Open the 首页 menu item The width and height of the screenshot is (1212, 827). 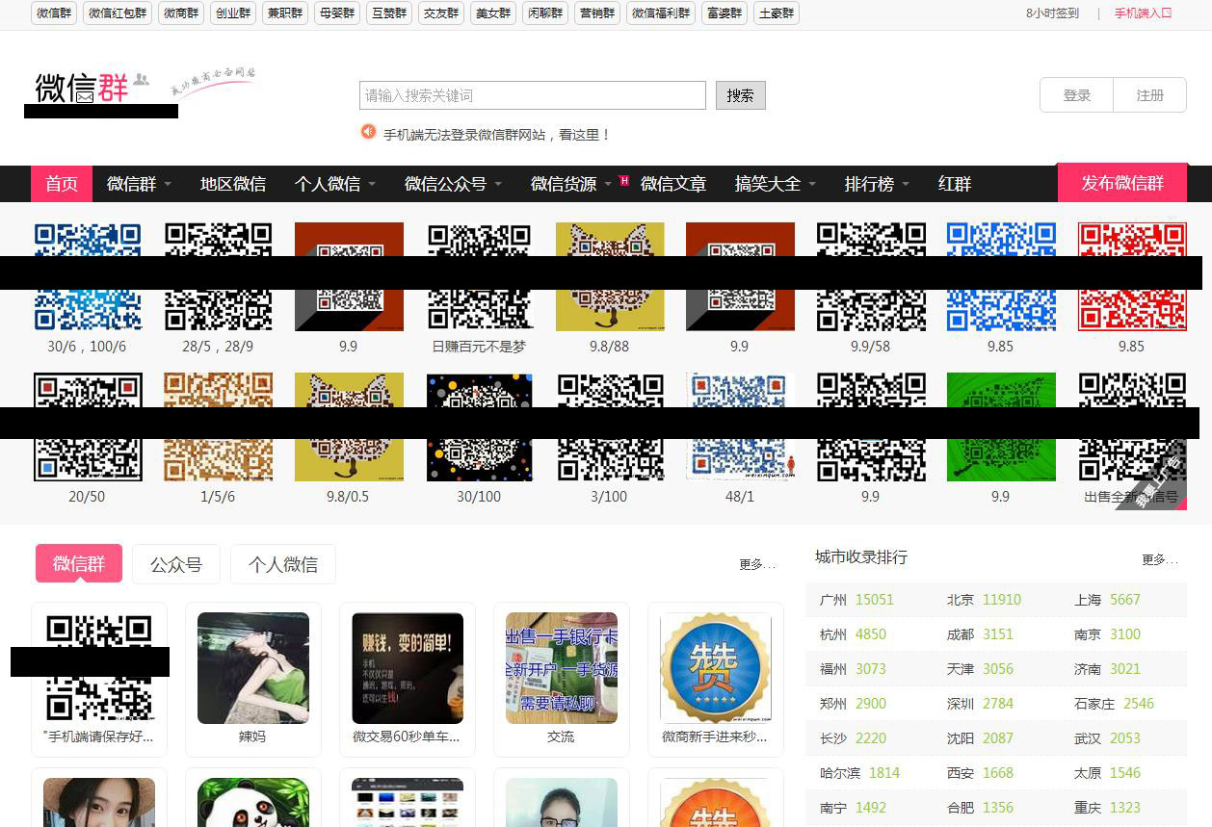tap(61, 184)
